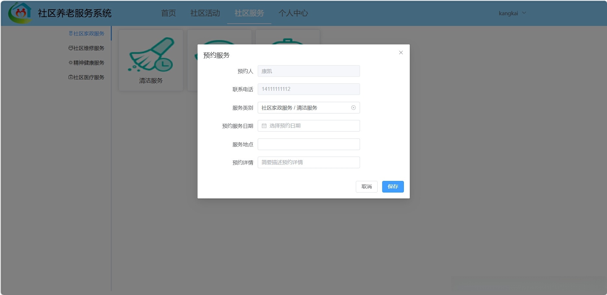Expand the kangkai account dropdown
This screenshot has width=607, height=295.
pos(513,13)
